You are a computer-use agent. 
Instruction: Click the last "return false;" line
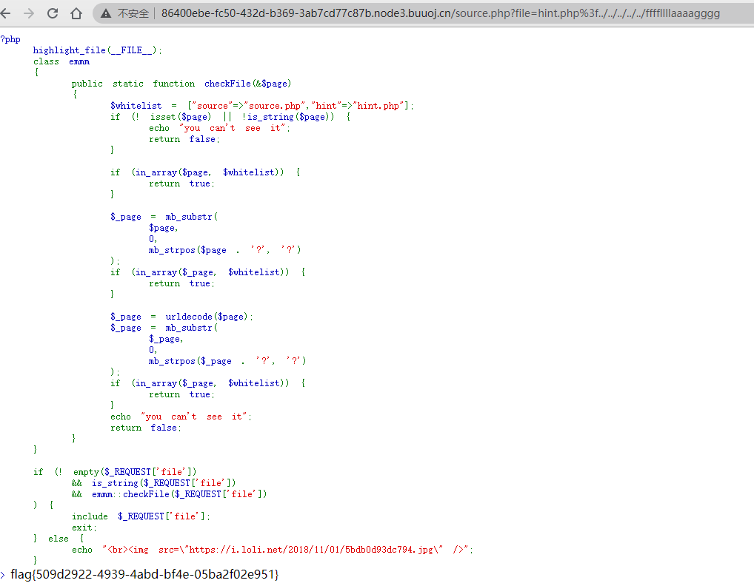pyautogui.click(x=146, y=428)
